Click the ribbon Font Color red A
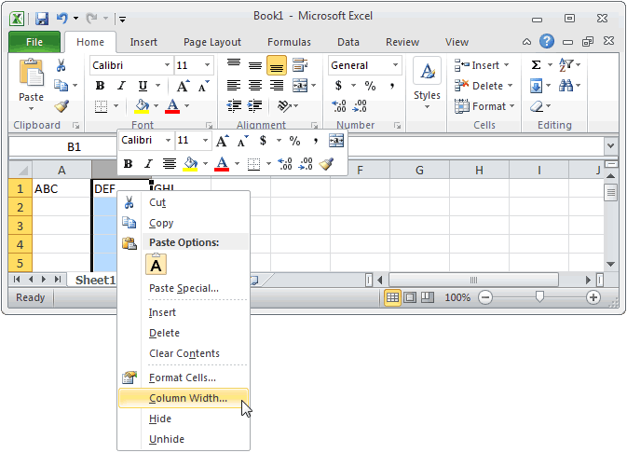Viewport: 627px width, 453px height. click(172, 106)
